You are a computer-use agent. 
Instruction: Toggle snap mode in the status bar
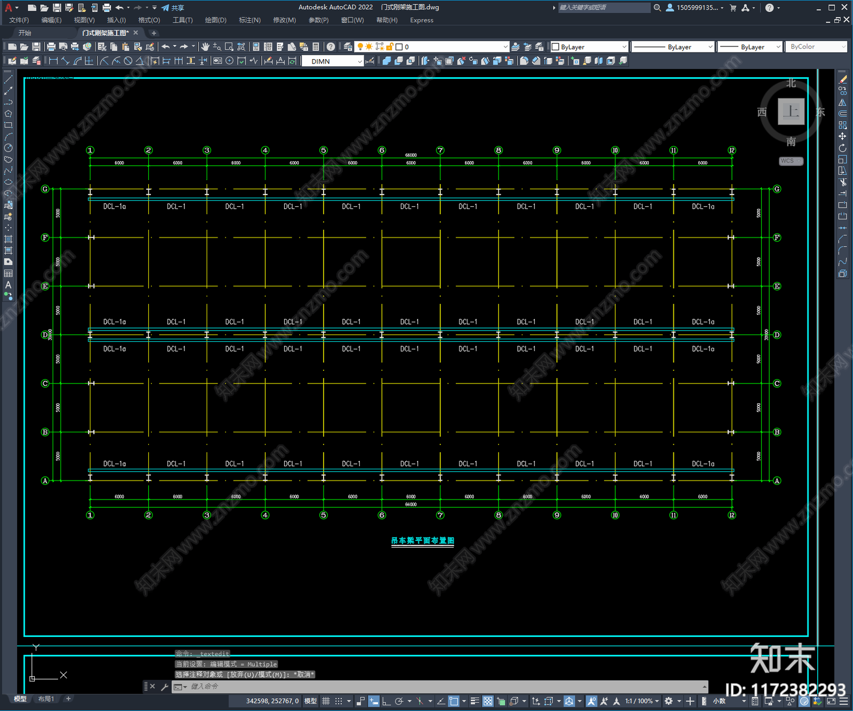point(339,701)
